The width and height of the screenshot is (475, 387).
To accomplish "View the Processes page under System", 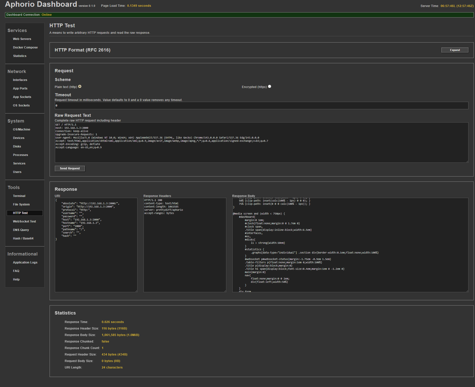I will [x=21, y=155].
